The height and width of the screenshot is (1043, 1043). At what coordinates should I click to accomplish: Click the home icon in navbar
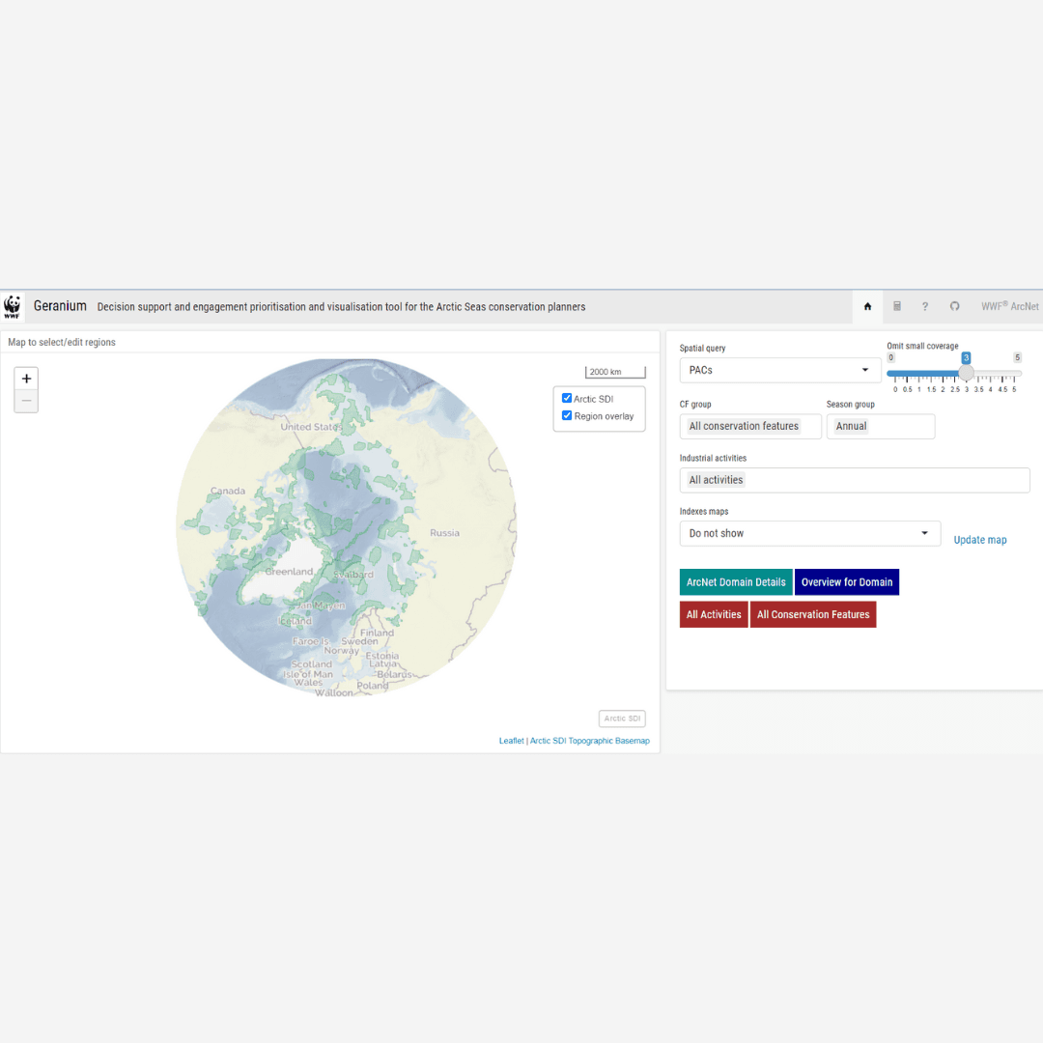(867, 306)
